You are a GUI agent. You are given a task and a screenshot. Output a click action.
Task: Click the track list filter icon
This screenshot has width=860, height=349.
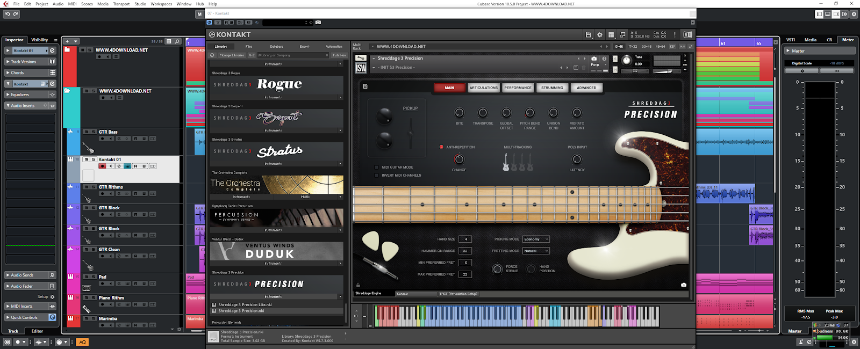(x=169, y=41)
